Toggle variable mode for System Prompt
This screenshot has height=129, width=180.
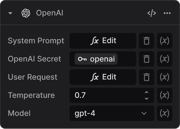[x=165, y=41]
